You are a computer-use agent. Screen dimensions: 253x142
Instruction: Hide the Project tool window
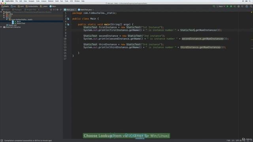pyautogui.click(x=61, y=9)
